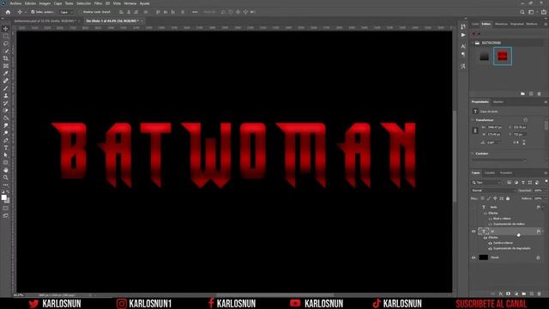Select the Horizontal Type tool
This screenshot has width=549, height=309.
point(6,148)
